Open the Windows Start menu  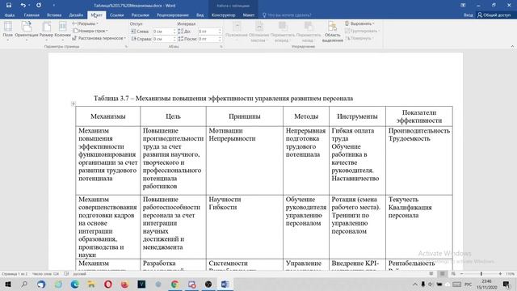(x=7, y=284)
